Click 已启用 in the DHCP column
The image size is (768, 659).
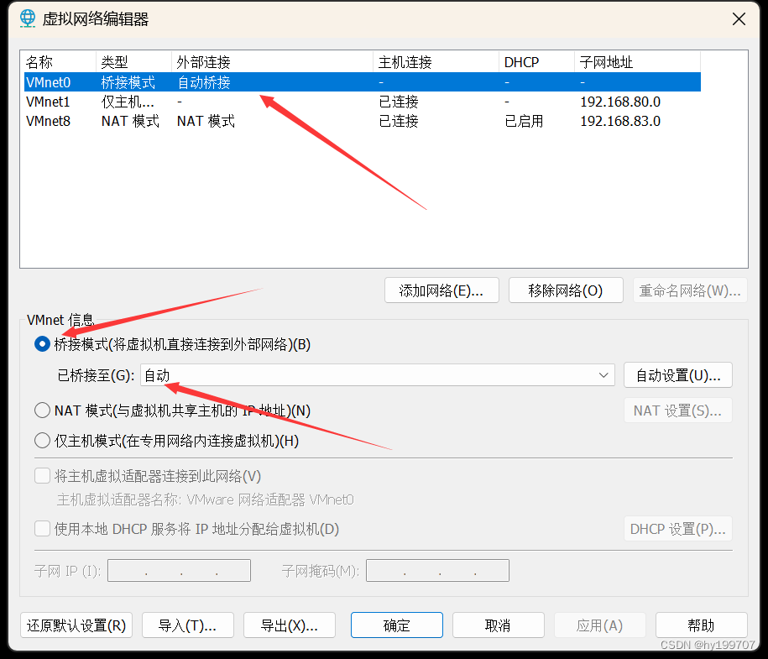(524, 121)
